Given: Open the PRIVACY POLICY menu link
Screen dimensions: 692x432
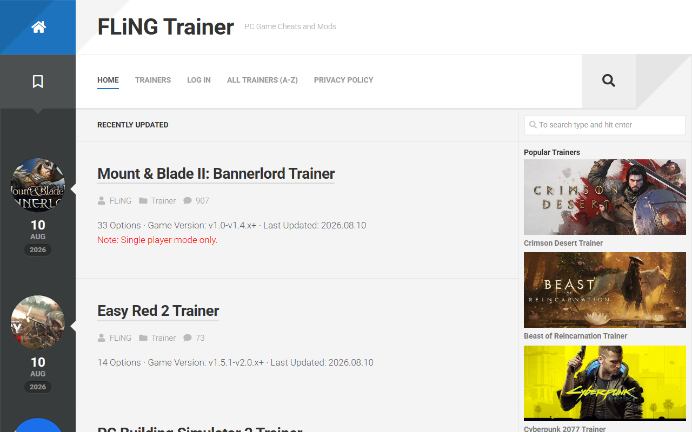Looking at the screenshot, I should point(344,80).
